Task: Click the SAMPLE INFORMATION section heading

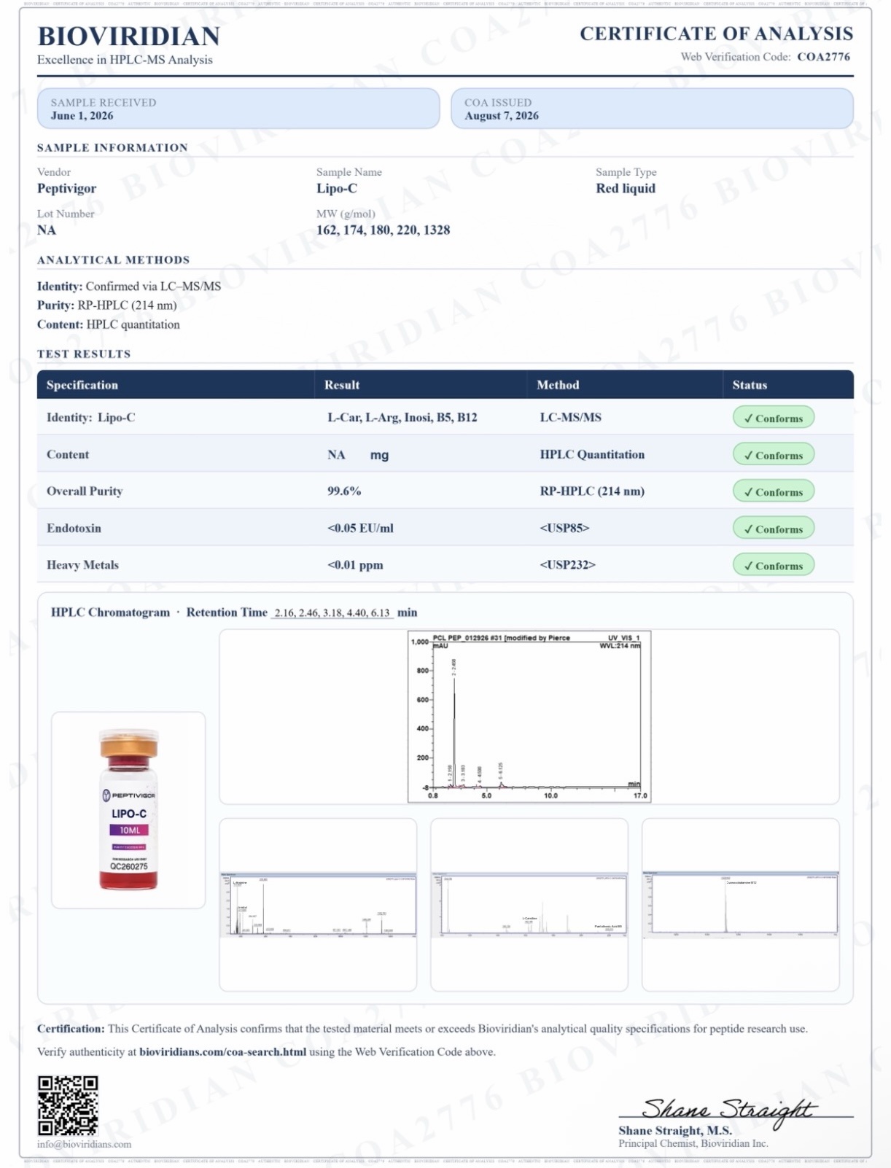Action: point(112,147)
